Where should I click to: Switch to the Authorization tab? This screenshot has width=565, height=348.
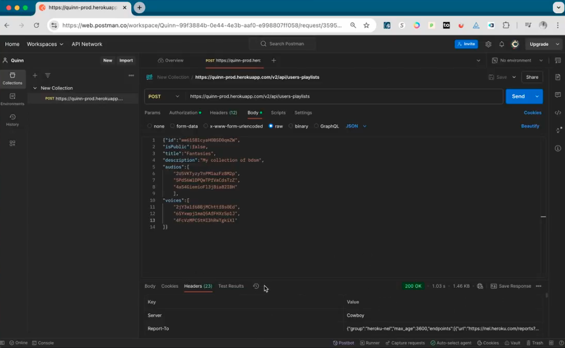(185, 113)
